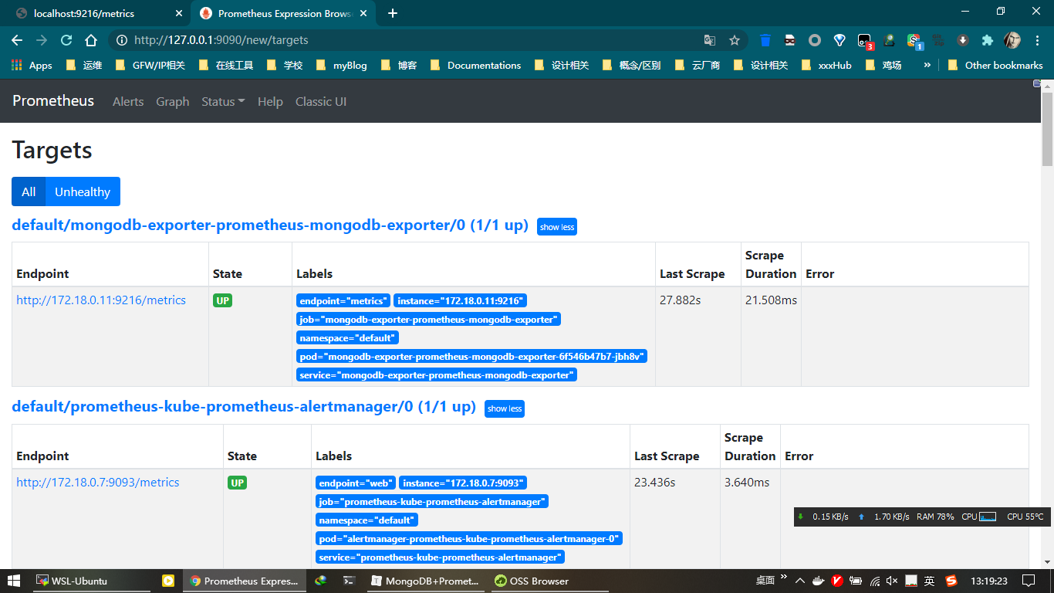
Task: Open the http://172.18.0.11:9216/metrics endpoint
Action: pyautogui.click(x=101, y=300)
